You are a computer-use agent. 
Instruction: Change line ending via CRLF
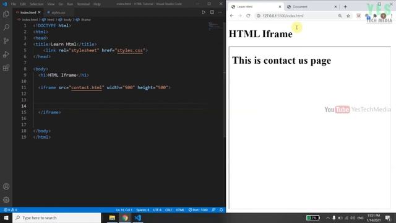[x=168, y=210]
